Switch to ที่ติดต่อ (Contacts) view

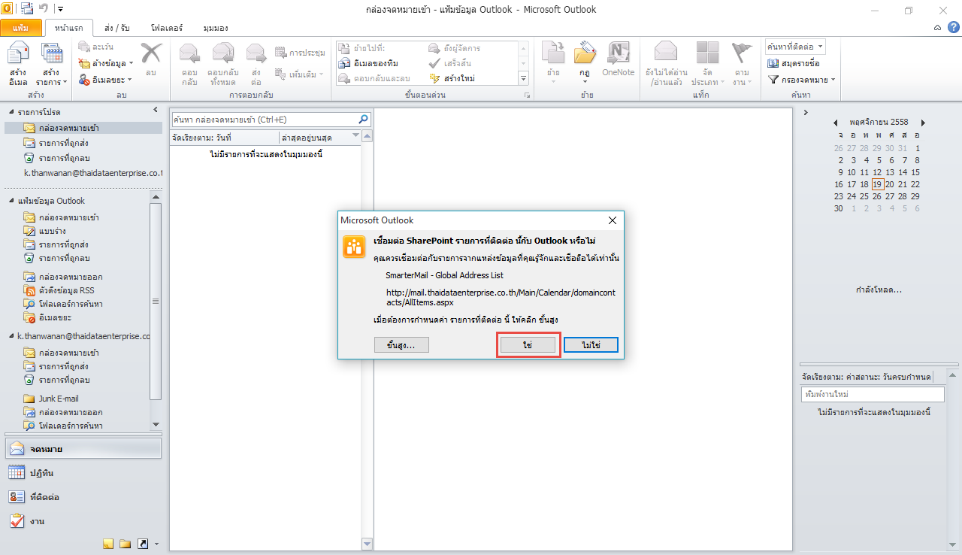(x=83, y=497)
